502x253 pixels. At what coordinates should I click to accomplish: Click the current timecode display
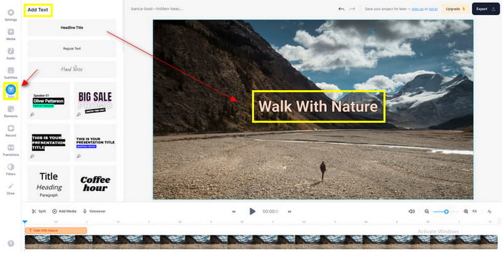pyautogui.click(x=270, y=212)
